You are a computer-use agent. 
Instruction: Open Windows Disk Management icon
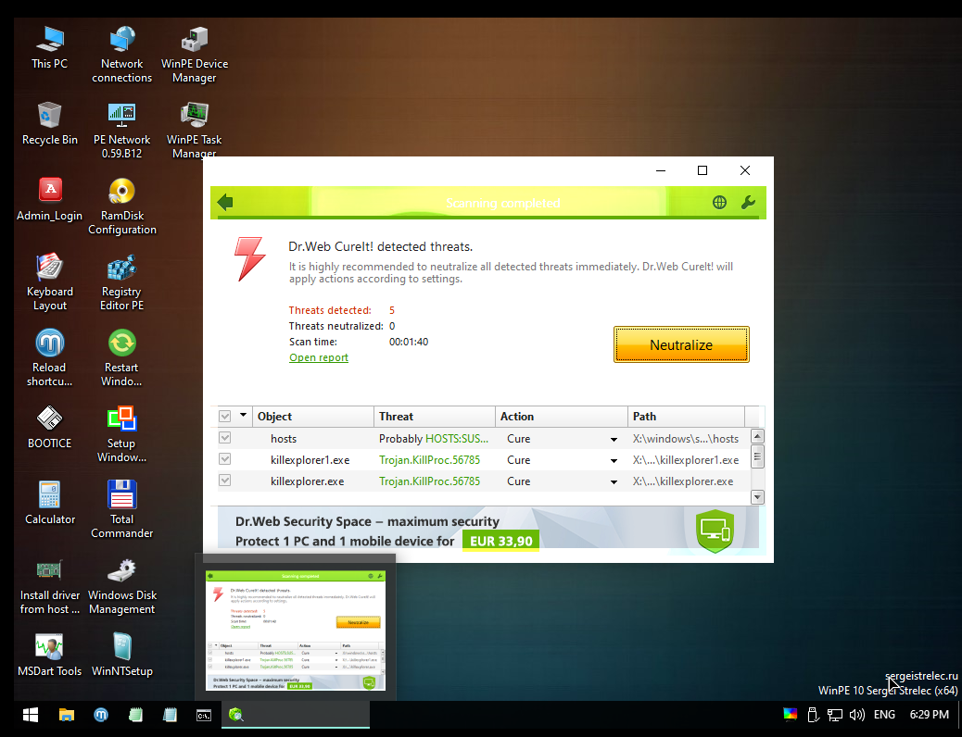[122, 586]
